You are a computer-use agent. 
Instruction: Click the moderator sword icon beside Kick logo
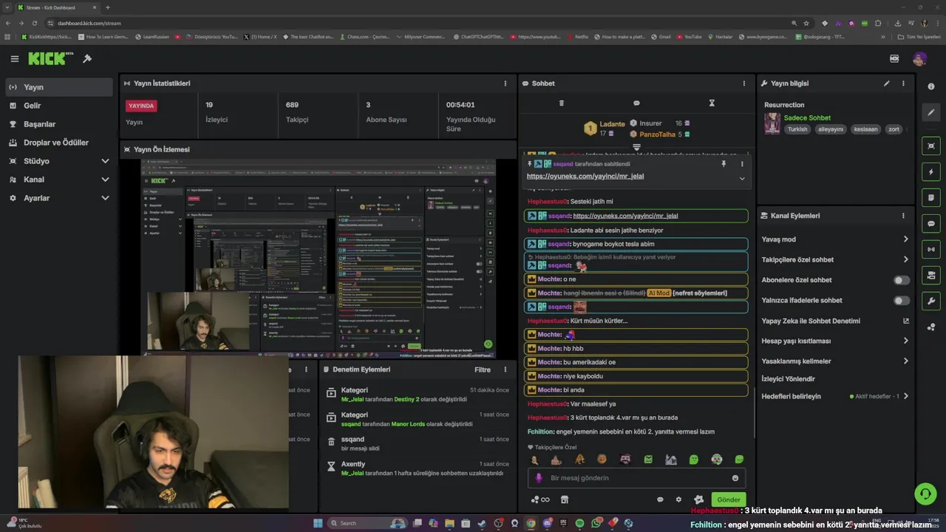[87, 58]
